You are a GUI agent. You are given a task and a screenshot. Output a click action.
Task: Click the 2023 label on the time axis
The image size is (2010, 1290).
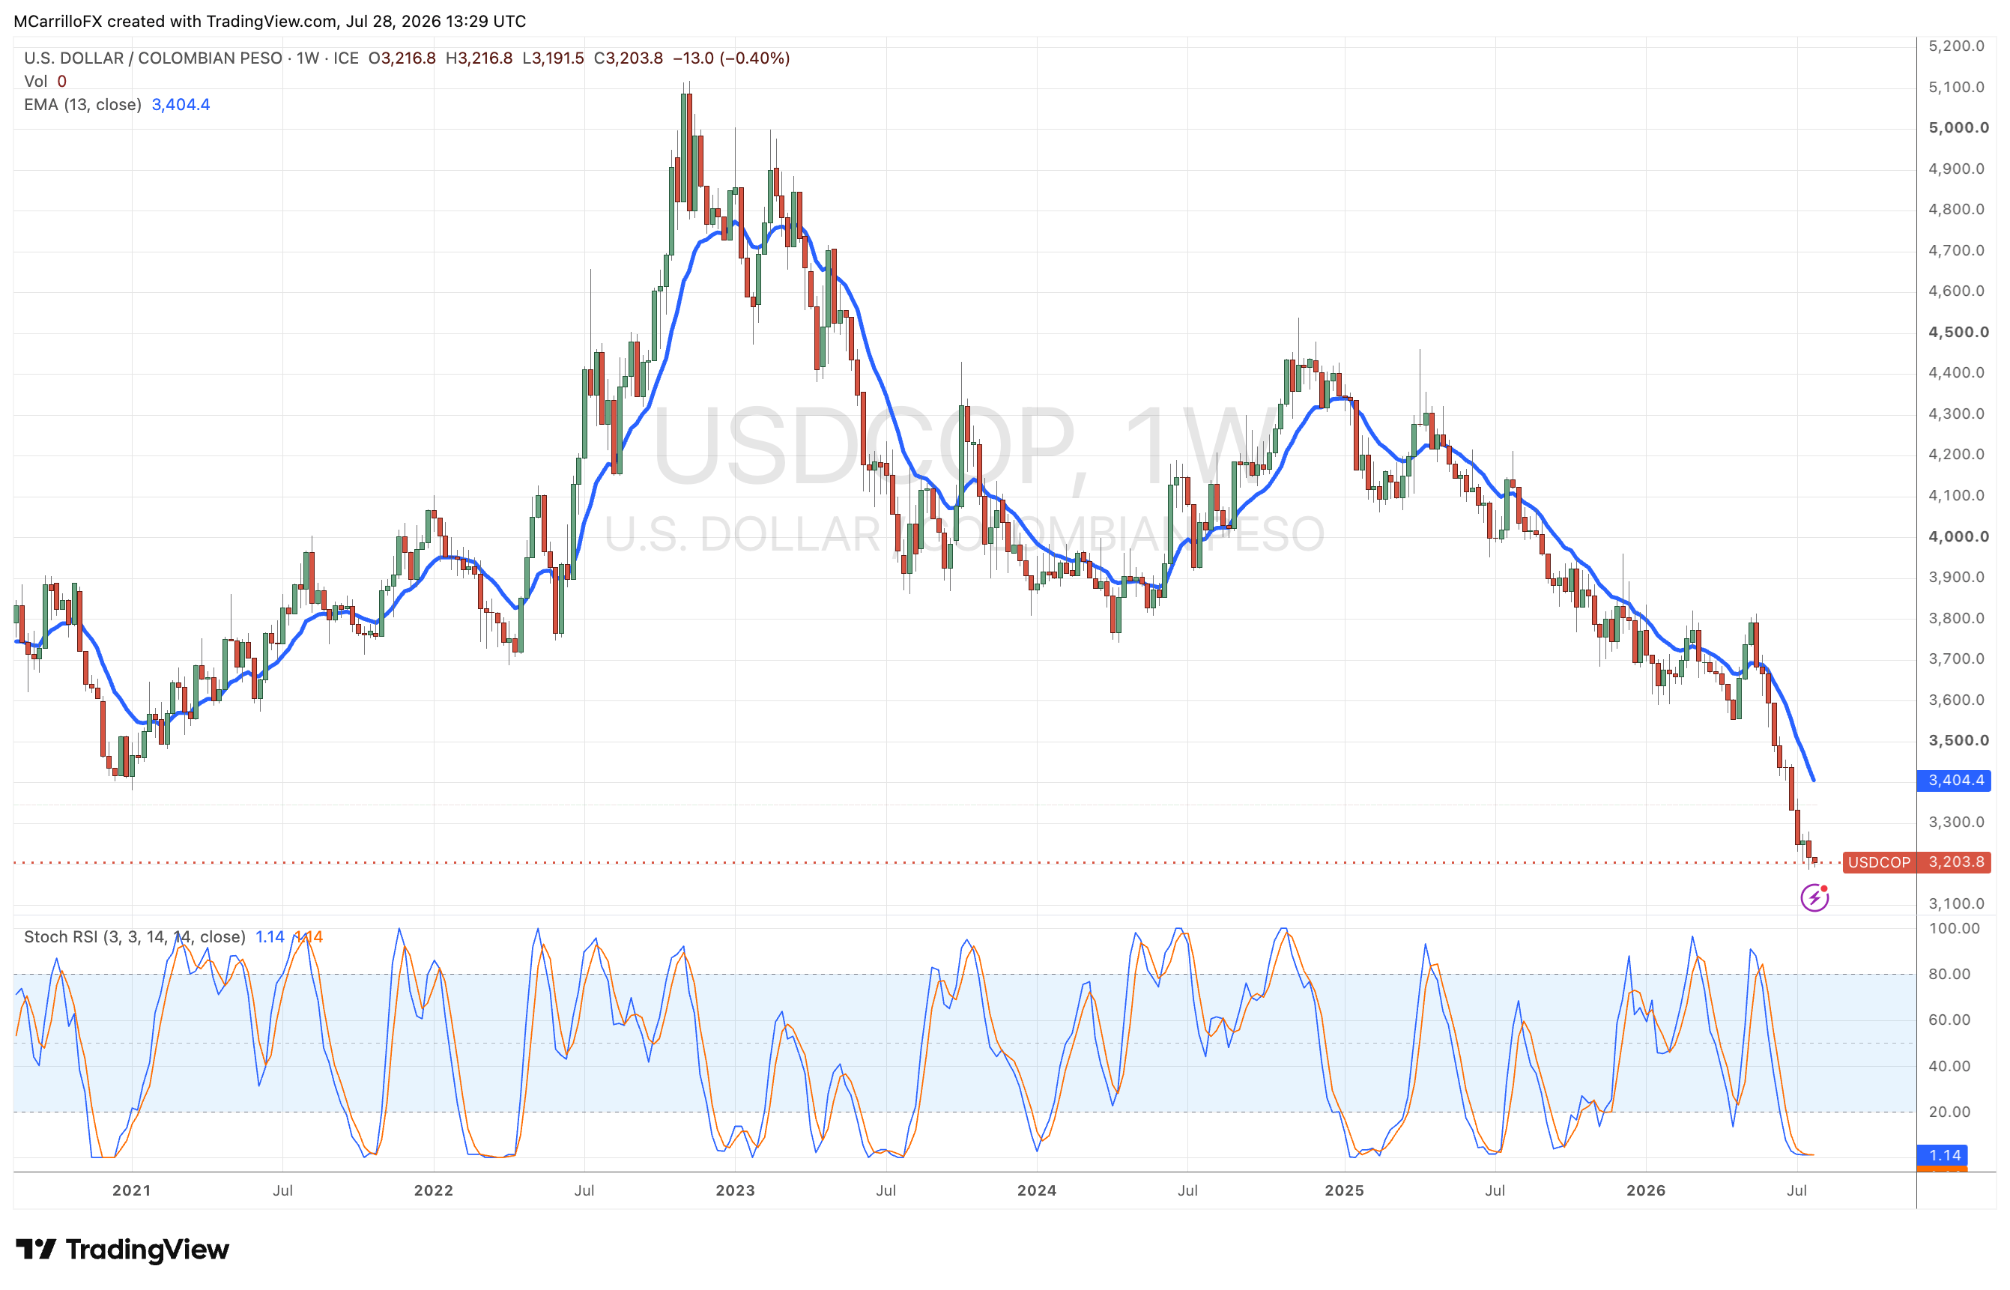736,1190
